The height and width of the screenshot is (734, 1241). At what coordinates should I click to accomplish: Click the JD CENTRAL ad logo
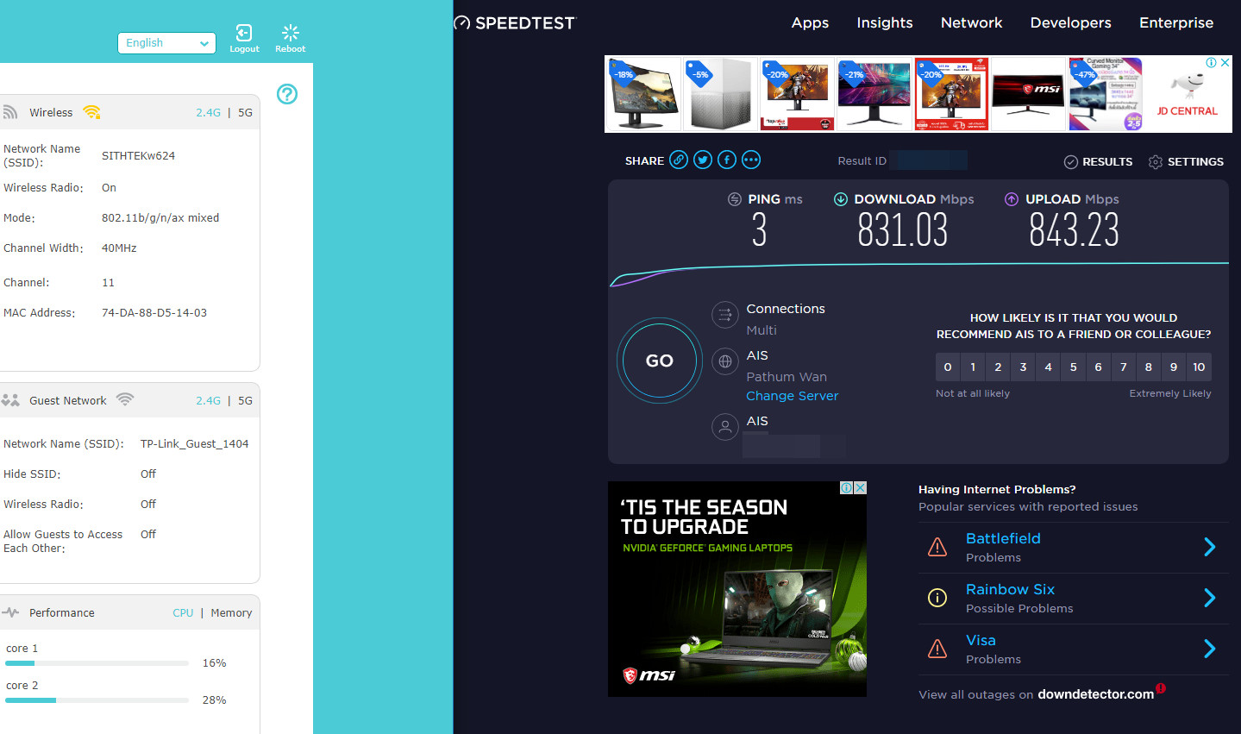click(1187, 95)
